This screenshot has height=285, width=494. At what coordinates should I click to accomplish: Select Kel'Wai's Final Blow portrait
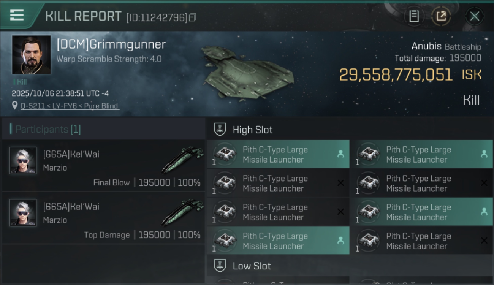23,160
